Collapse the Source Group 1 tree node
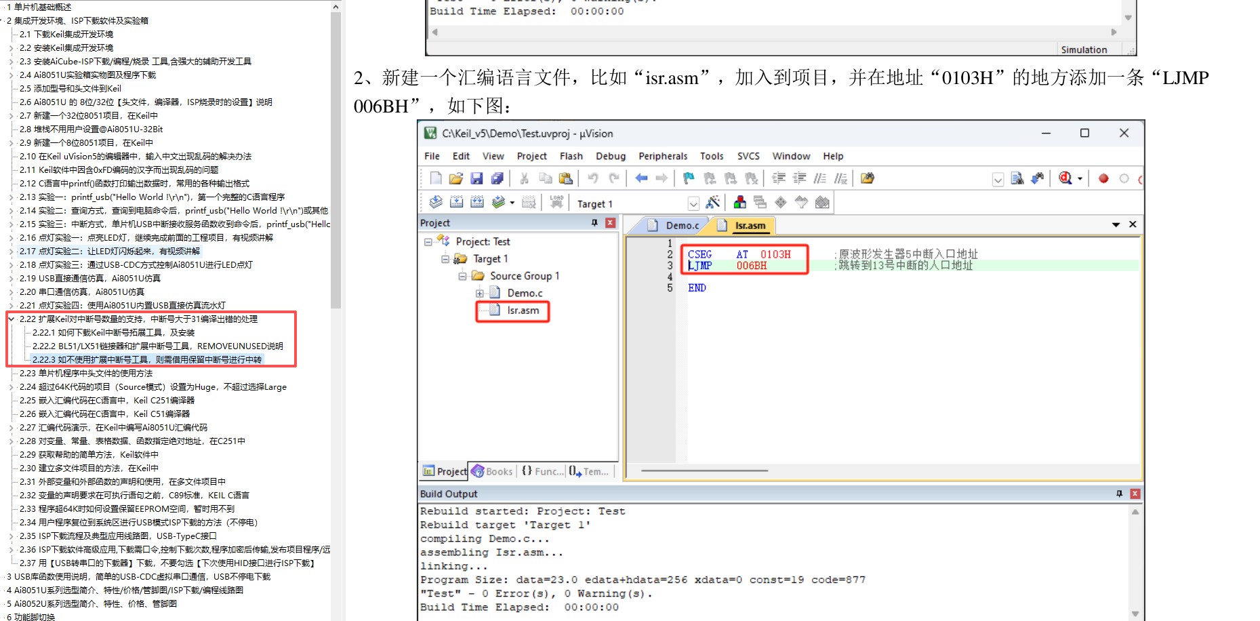 point(462,276)
